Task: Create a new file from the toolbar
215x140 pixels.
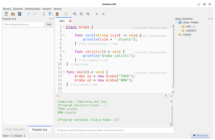Action: [x=6, y=14]
